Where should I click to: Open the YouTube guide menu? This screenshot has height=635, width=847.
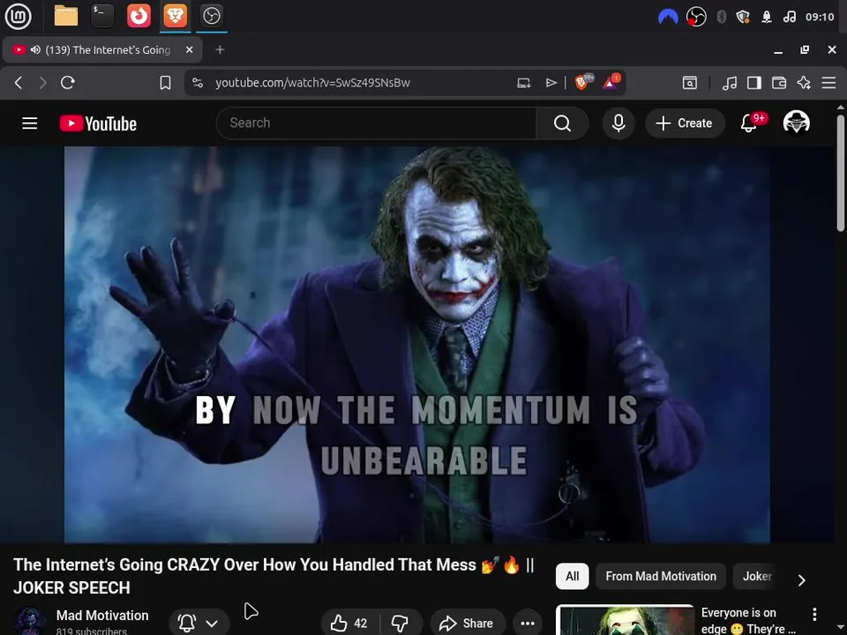tap(30, 123)
